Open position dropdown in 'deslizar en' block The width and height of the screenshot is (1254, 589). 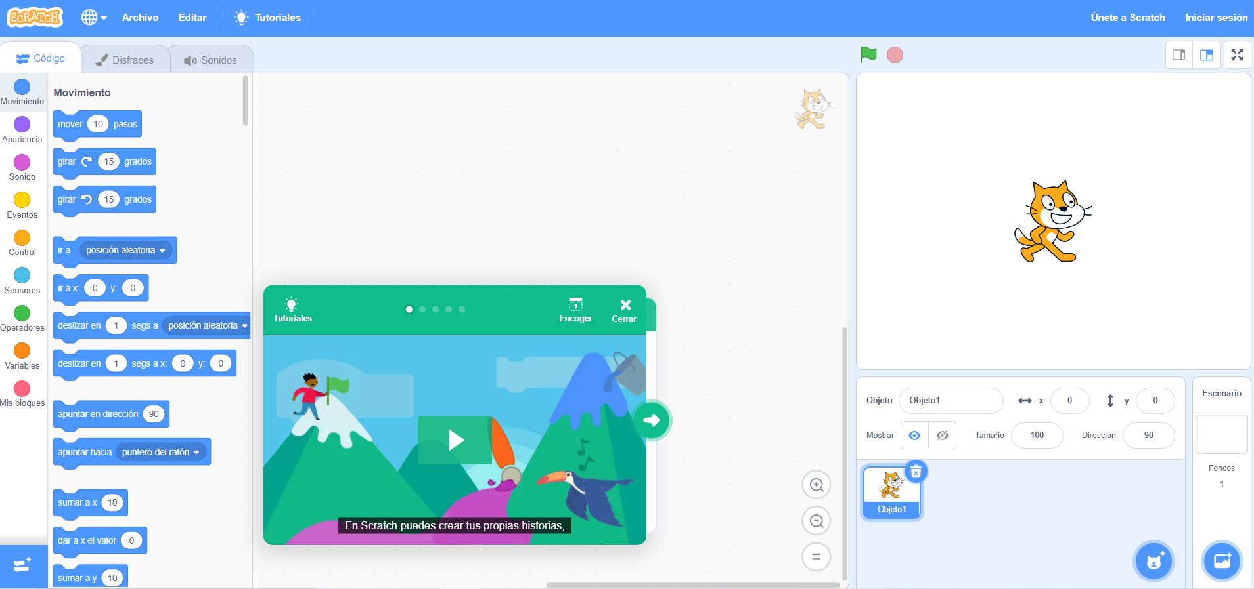208,325
